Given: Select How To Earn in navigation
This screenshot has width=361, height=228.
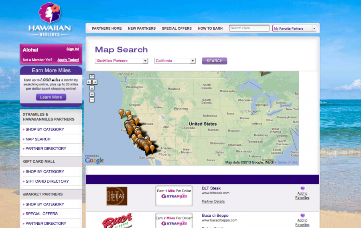Looking at the screenshot, I should tap(210, 28).
